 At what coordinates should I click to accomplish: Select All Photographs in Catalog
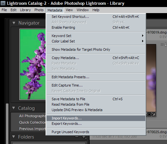tap(33, 116)
